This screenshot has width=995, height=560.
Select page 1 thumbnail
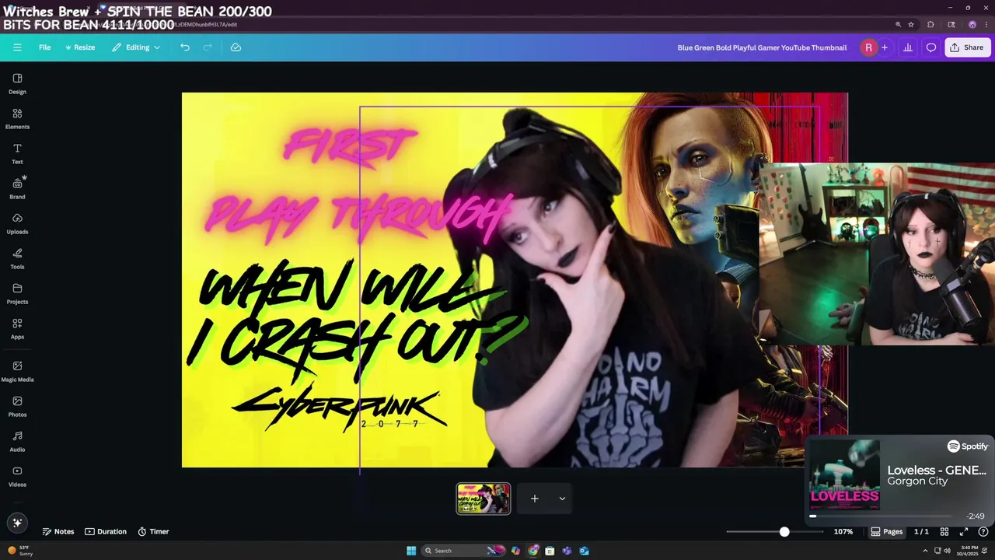484,499
